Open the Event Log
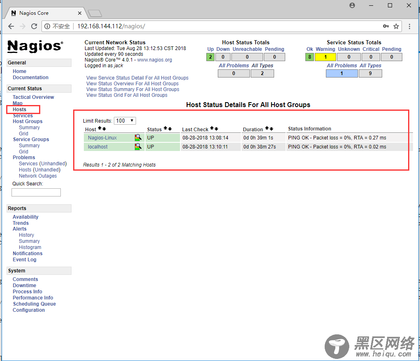This screenshot has height=361, width=420. pos(24,259)
